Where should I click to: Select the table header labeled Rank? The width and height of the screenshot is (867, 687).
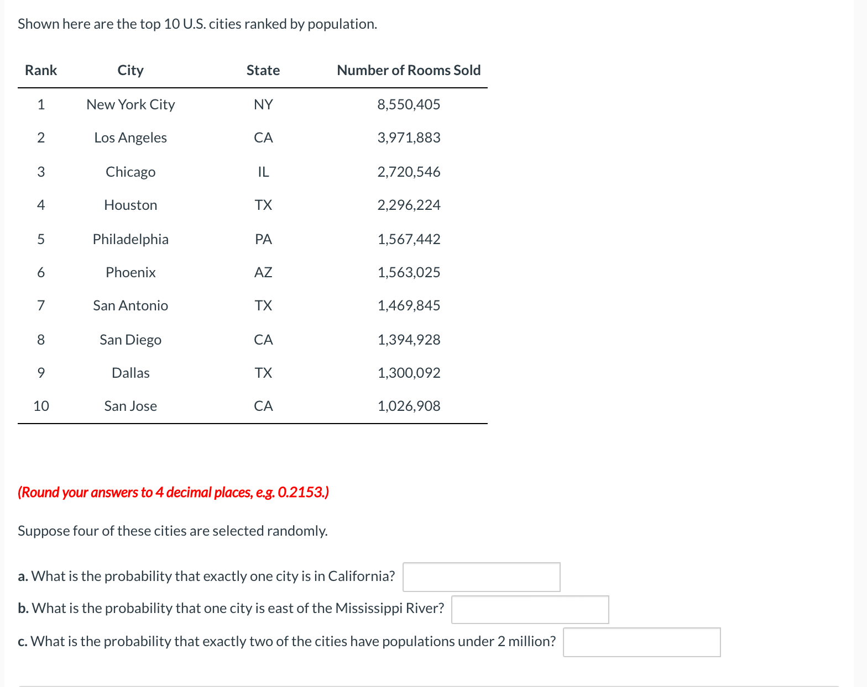(x=40, y=70)
